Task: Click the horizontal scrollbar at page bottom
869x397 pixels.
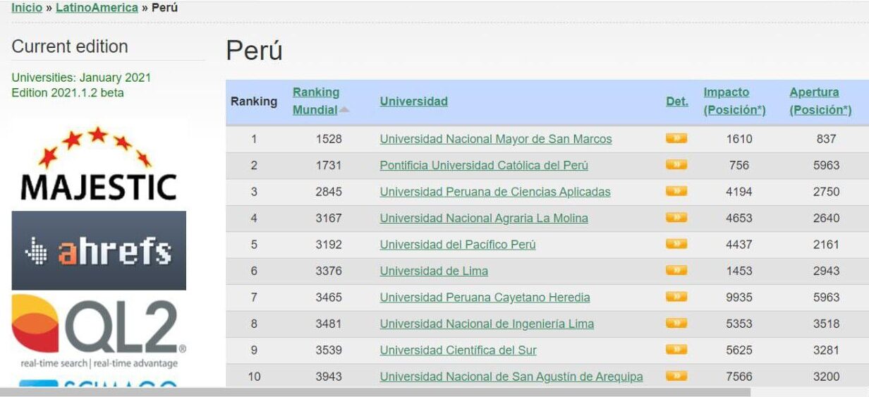Action: pyautogui.click(x=375, y=392)
